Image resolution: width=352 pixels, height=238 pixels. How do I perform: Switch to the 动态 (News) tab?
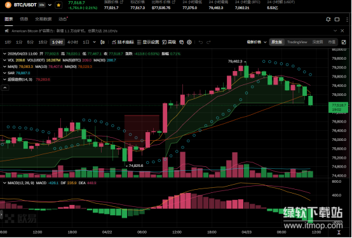(x=63, y=19)
